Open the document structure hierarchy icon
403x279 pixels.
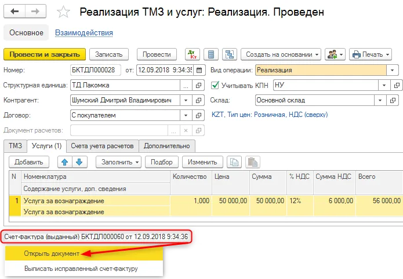(229, 54)
